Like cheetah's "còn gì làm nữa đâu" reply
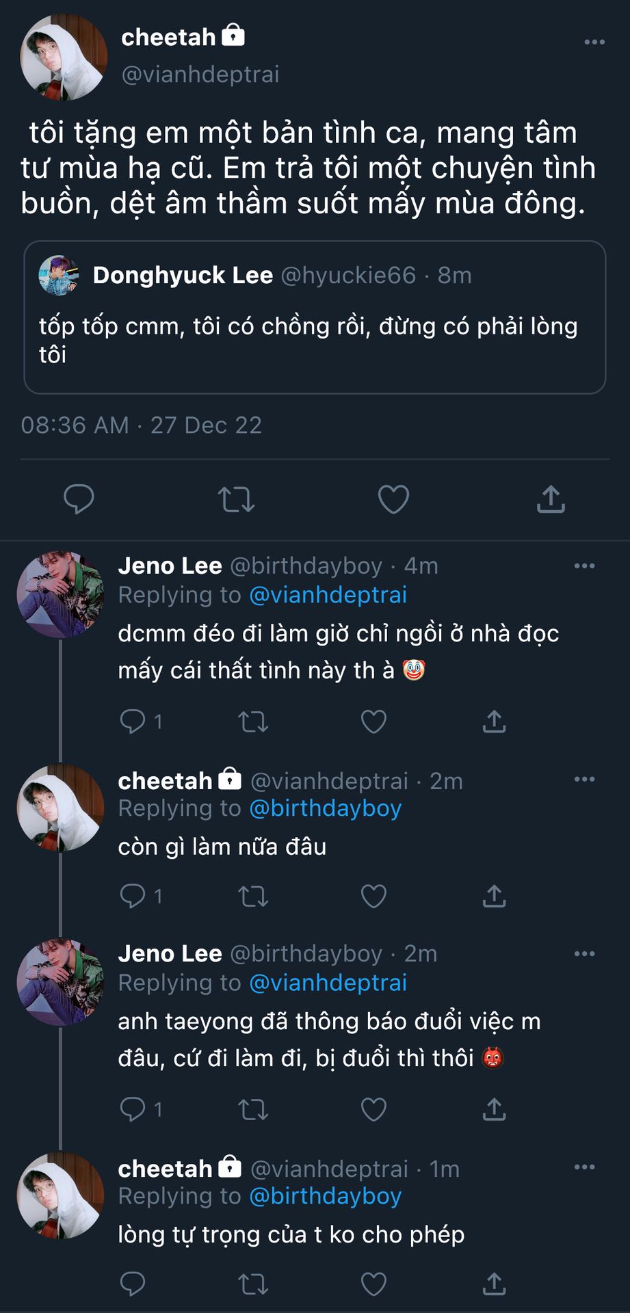 (373, 896)
